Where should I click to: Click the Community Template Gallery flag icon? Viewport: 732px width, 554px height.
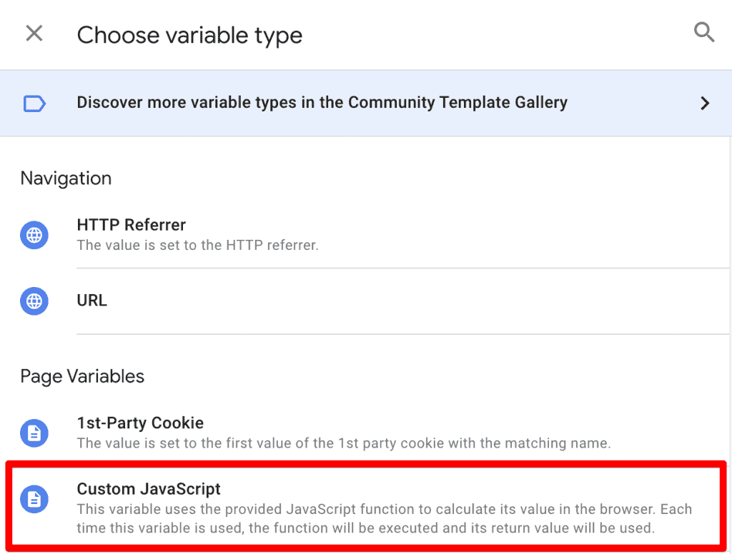[34, 103]
